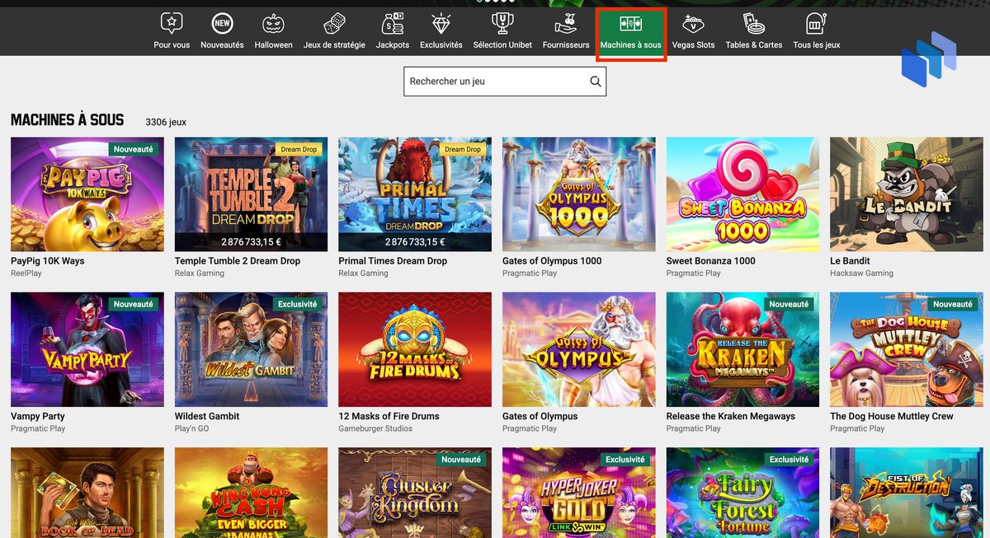990x538 pixels.
Task: Open the Tous les jeux icon
Action: point(816,23)
